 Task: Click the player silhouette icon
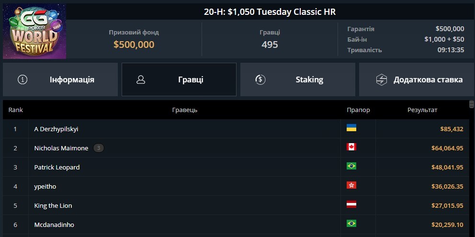[x=141, y=79]
